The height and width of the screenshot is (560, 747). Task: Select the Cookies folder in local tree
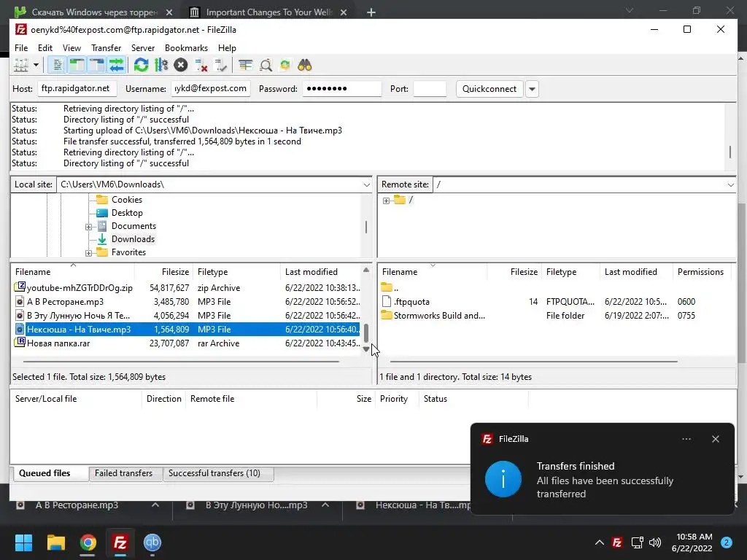(x=127, y=200)
